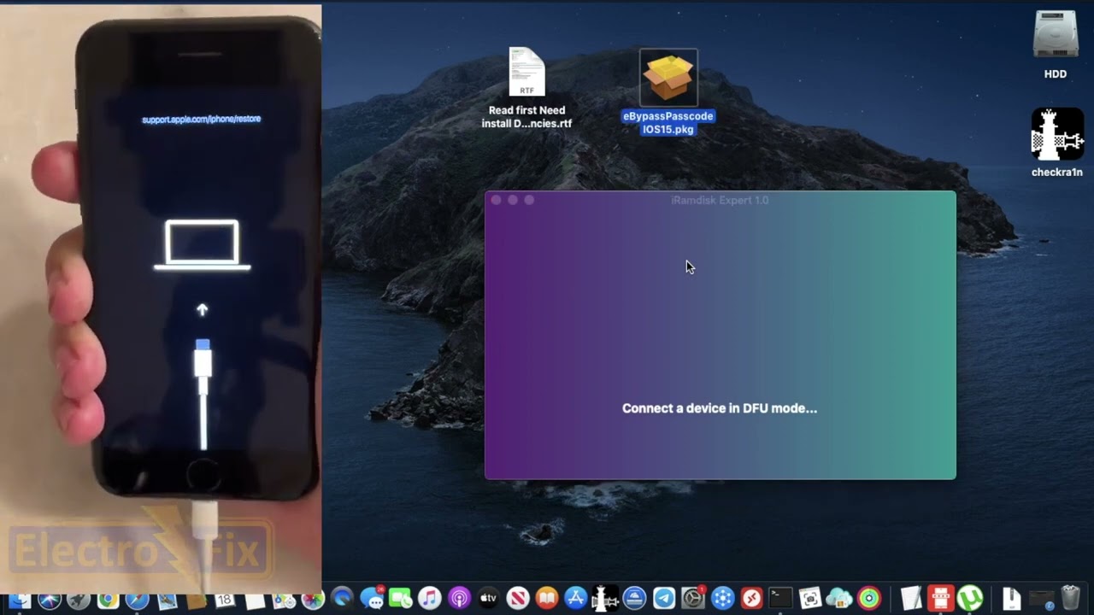Image resolution: width=1094 pixels, height=615 pixels.
Task: Minimize the iRamdisk Expert window
Action: click(513, 200)
